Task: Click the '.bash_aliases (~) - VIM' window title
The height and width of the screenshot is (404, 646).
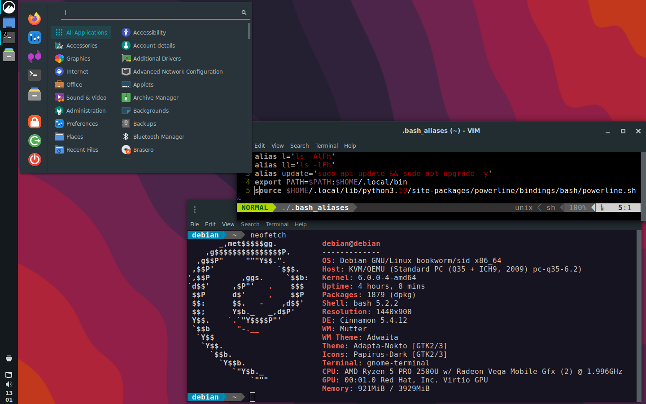Action: 441,131
